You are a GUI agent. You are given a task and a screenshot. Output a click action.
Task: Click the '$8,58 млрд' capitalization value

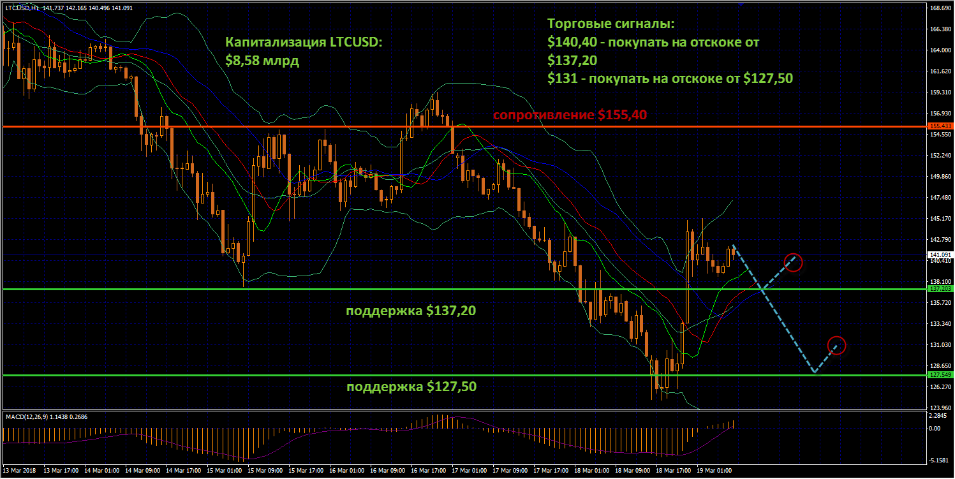pyautogui.click(x=262, y=61)
